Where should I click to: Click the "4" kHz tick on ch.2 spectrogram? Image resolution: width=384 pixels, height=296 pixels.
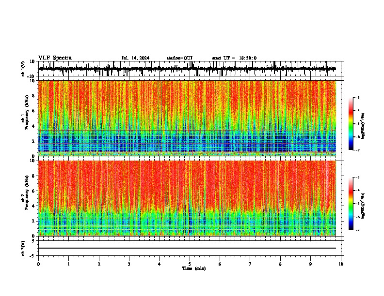(34, 206)
